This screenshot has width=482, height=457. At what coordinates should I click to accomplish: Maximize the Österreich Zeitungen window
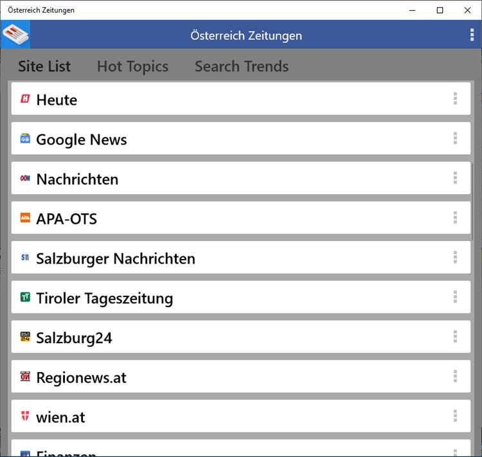point(440,10)
